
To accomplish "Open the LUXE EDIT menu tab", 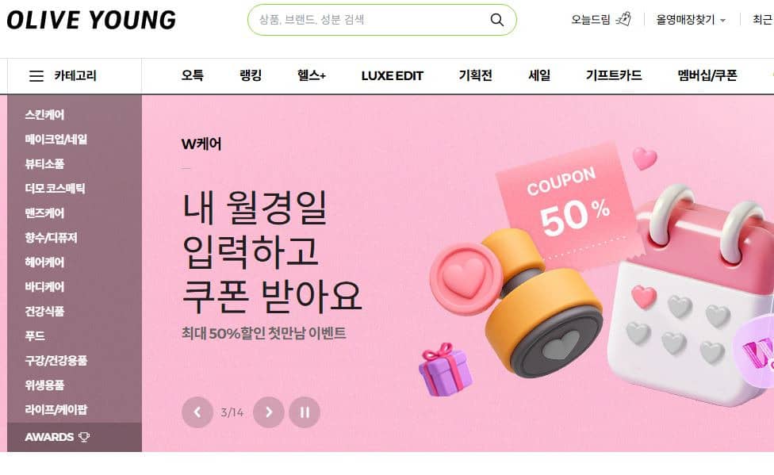I will pyautogui.click(x=392, y=75).
